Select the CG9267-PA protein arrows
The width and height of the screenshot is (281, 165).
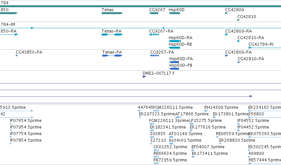tap(155, 56)
